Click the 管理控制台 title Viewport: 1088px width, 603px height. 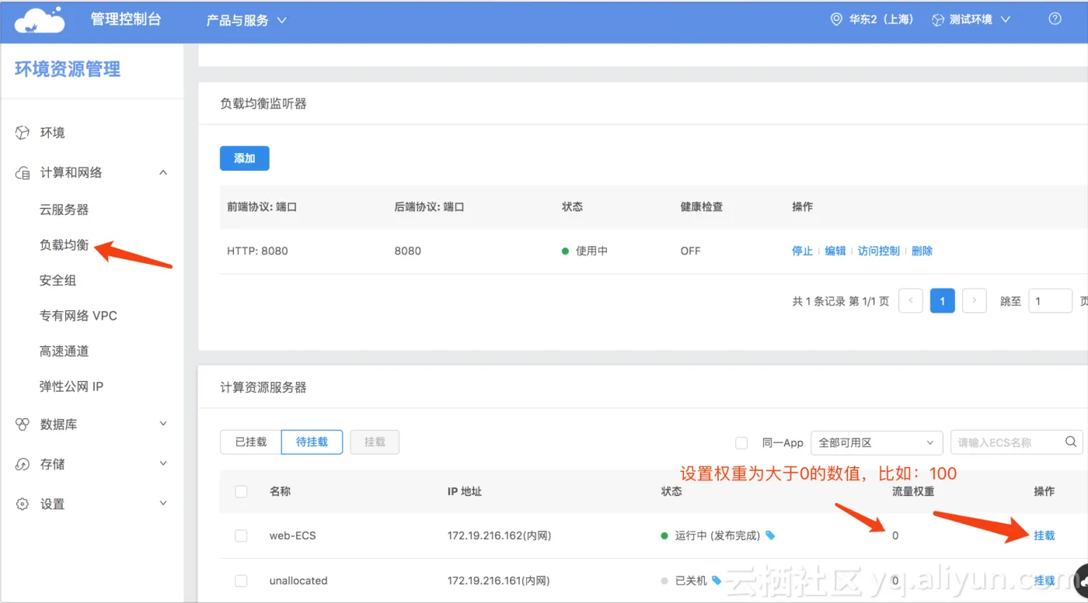(126, 19)
